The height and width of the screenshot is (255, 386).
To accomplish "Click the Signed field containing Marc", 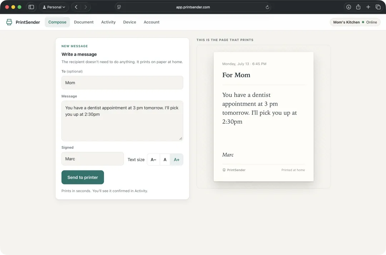I will [93, 159].
